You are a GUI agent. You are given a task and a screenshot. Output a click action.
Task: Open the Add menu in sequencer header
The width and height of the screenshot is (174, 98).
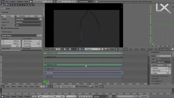[x=26, y=87]
